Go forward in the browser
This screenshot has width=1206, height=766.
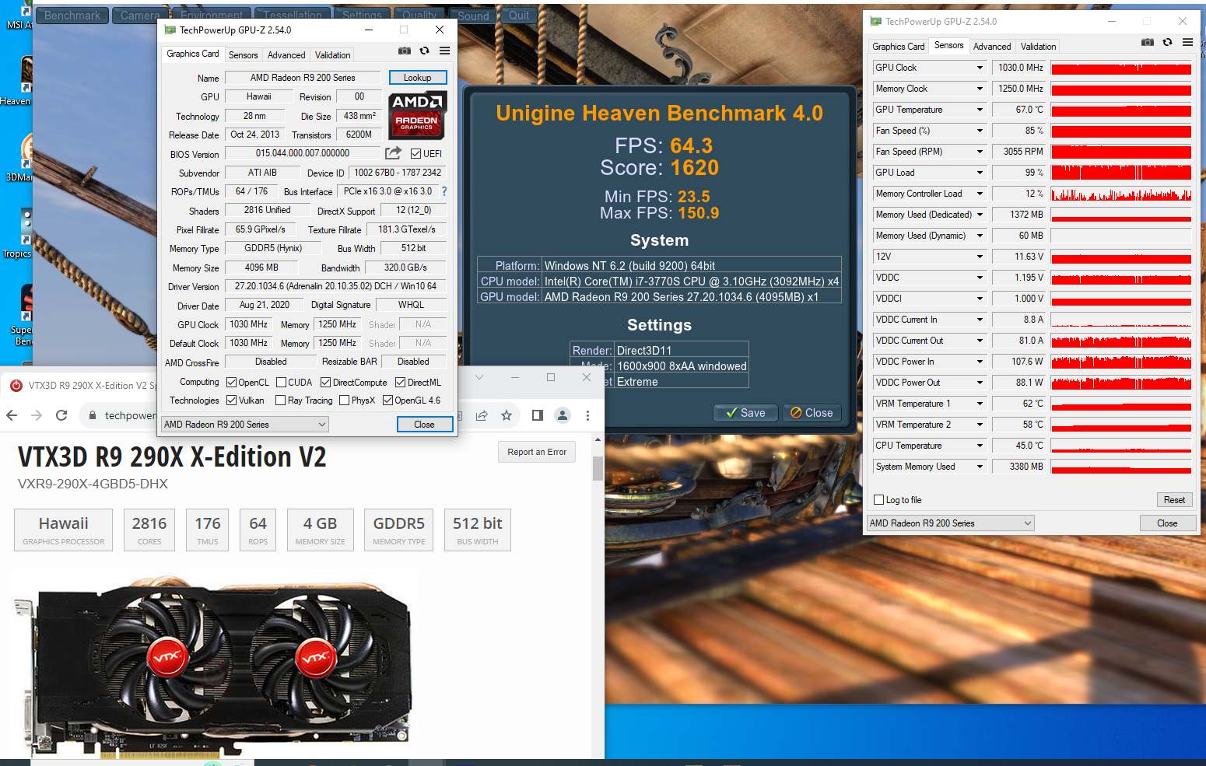pyautogui.click(x=37, y=415)
